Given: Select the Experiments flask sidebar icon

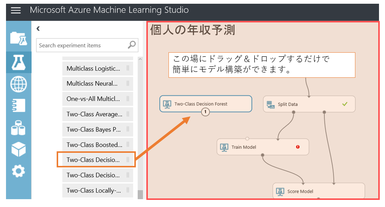Looking at the screenshot, I should [19, 62].
